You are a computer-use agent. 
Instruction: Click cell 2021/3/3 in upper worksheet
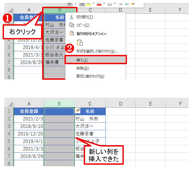(x=28, y=55)
